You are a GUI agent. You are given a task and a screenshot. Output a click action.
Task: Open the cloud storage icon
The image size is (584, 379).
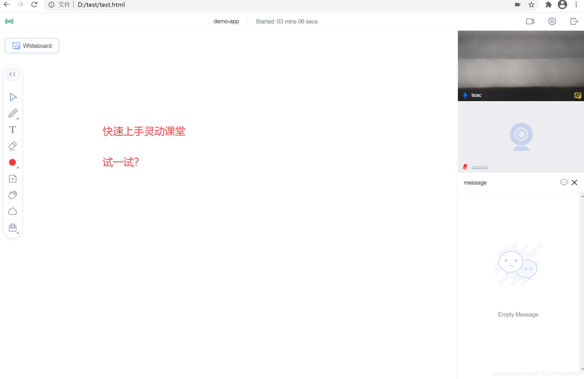[13, 211]
